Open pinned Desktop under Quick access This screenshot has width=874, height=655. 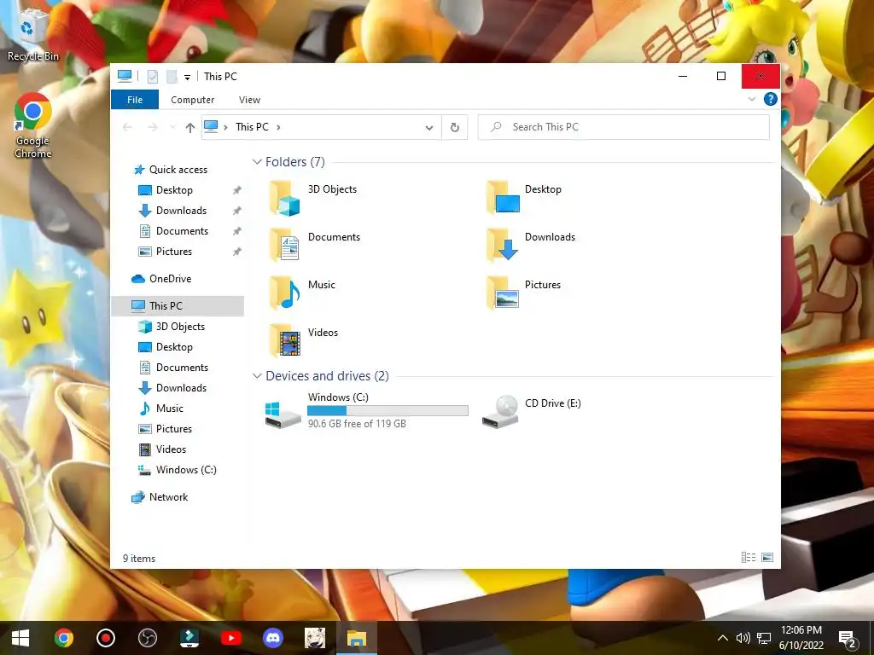tap(166, 190)
